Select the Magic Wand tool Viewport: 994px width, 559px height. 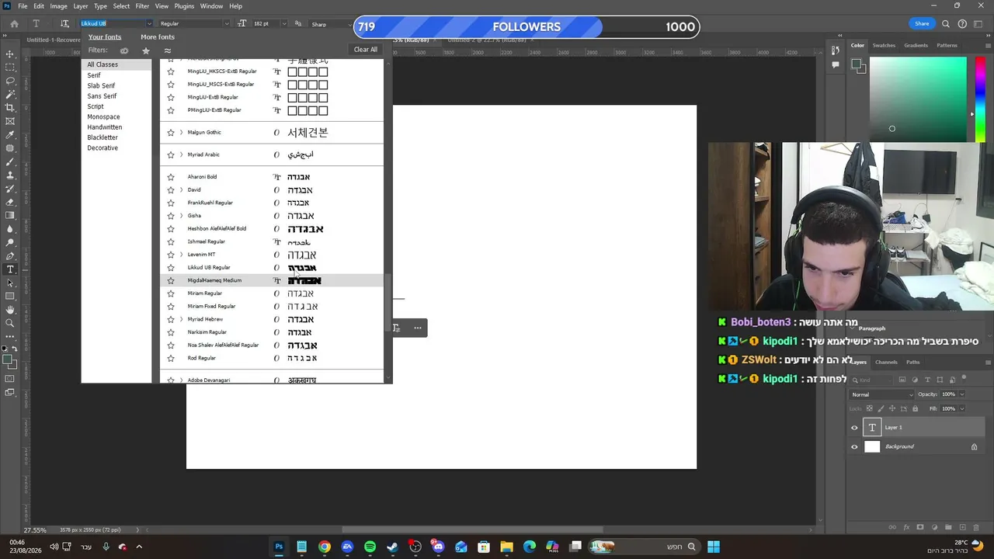(10, 94)
